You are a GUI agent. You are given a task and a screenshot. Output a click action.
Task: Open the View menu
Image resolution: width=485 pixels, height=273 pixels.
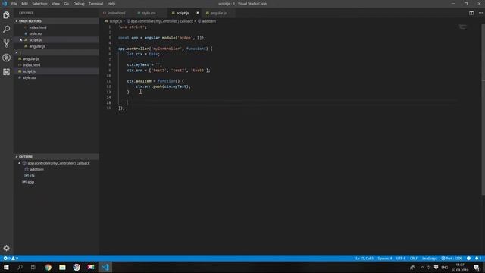[x=55, y=4]
